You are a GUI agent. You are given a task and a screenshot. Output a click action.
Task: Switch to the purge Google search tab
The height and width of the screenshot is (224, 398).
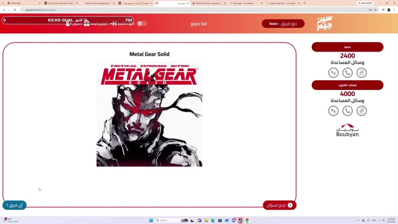click(x=246, y=3)
